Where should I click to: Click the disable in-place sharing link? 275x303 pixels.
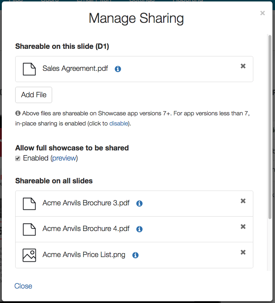[x=119, y=123]
